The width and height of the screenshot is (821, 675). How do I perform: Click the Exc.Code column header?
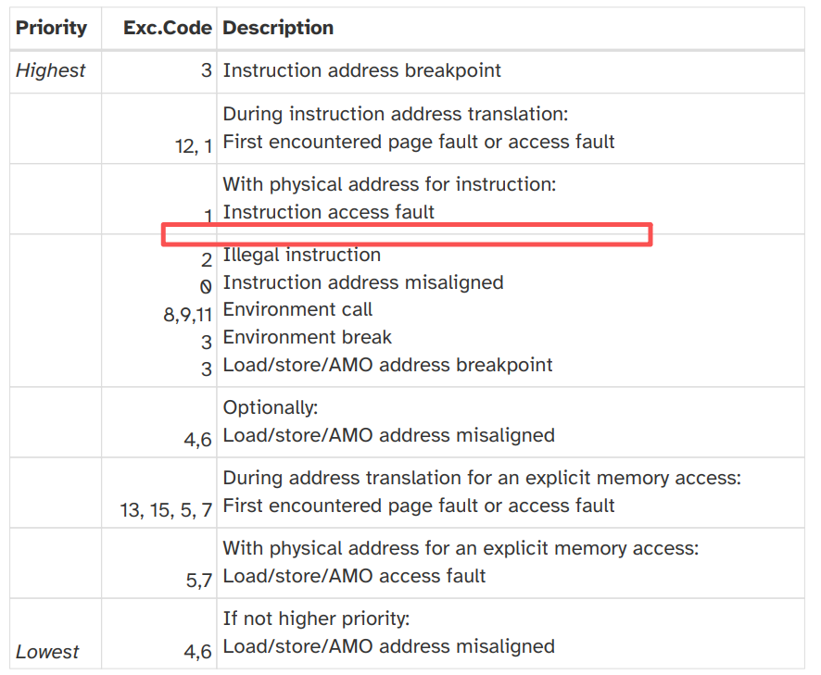pyautogui.click(x=168, y=28)
